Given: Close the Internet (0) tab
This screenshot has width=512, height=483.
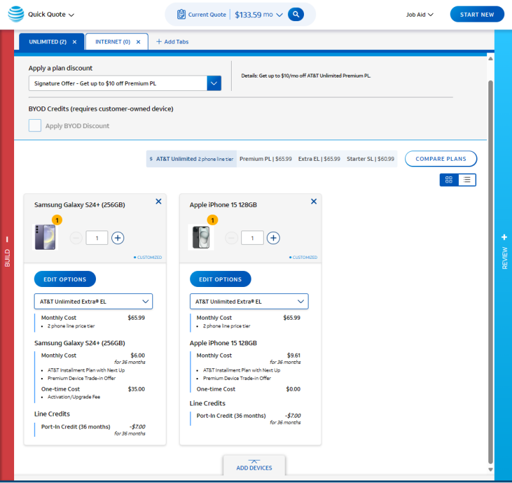Looking at the screenshot, I should coord(140,42).
